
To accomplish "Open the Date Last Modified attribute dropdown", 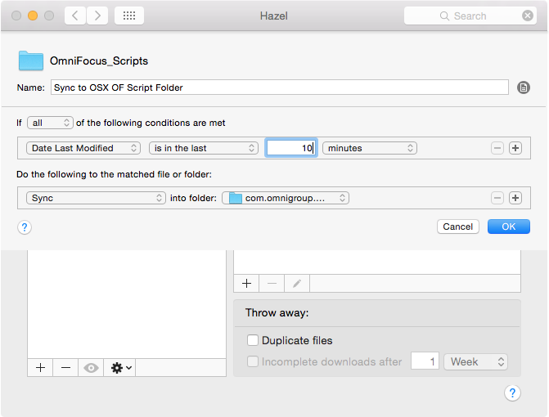I will (83, 148).
